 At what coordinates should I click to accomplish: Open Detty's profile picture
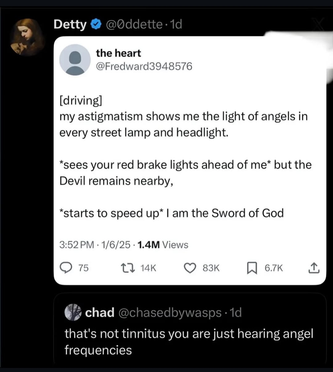click(27, 37)
